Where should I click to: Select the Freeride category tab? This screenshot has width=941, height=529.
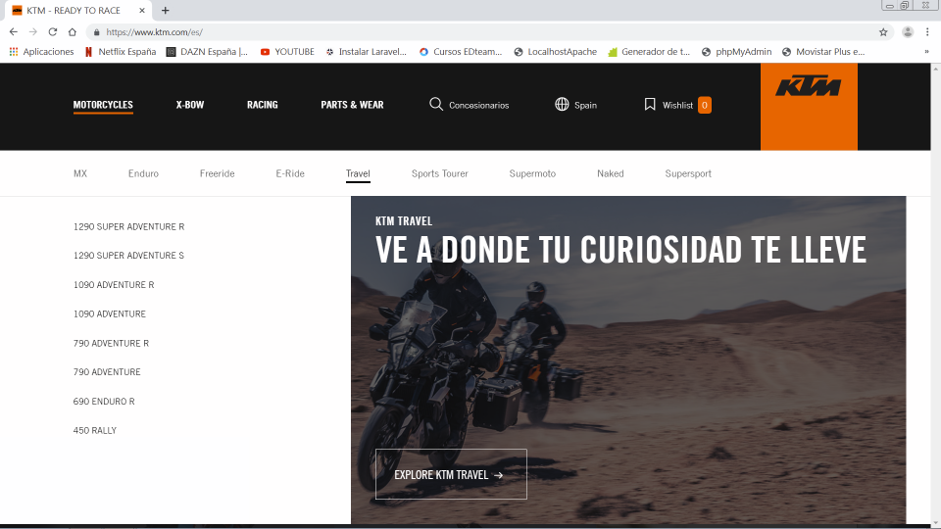tap(218, 173)
